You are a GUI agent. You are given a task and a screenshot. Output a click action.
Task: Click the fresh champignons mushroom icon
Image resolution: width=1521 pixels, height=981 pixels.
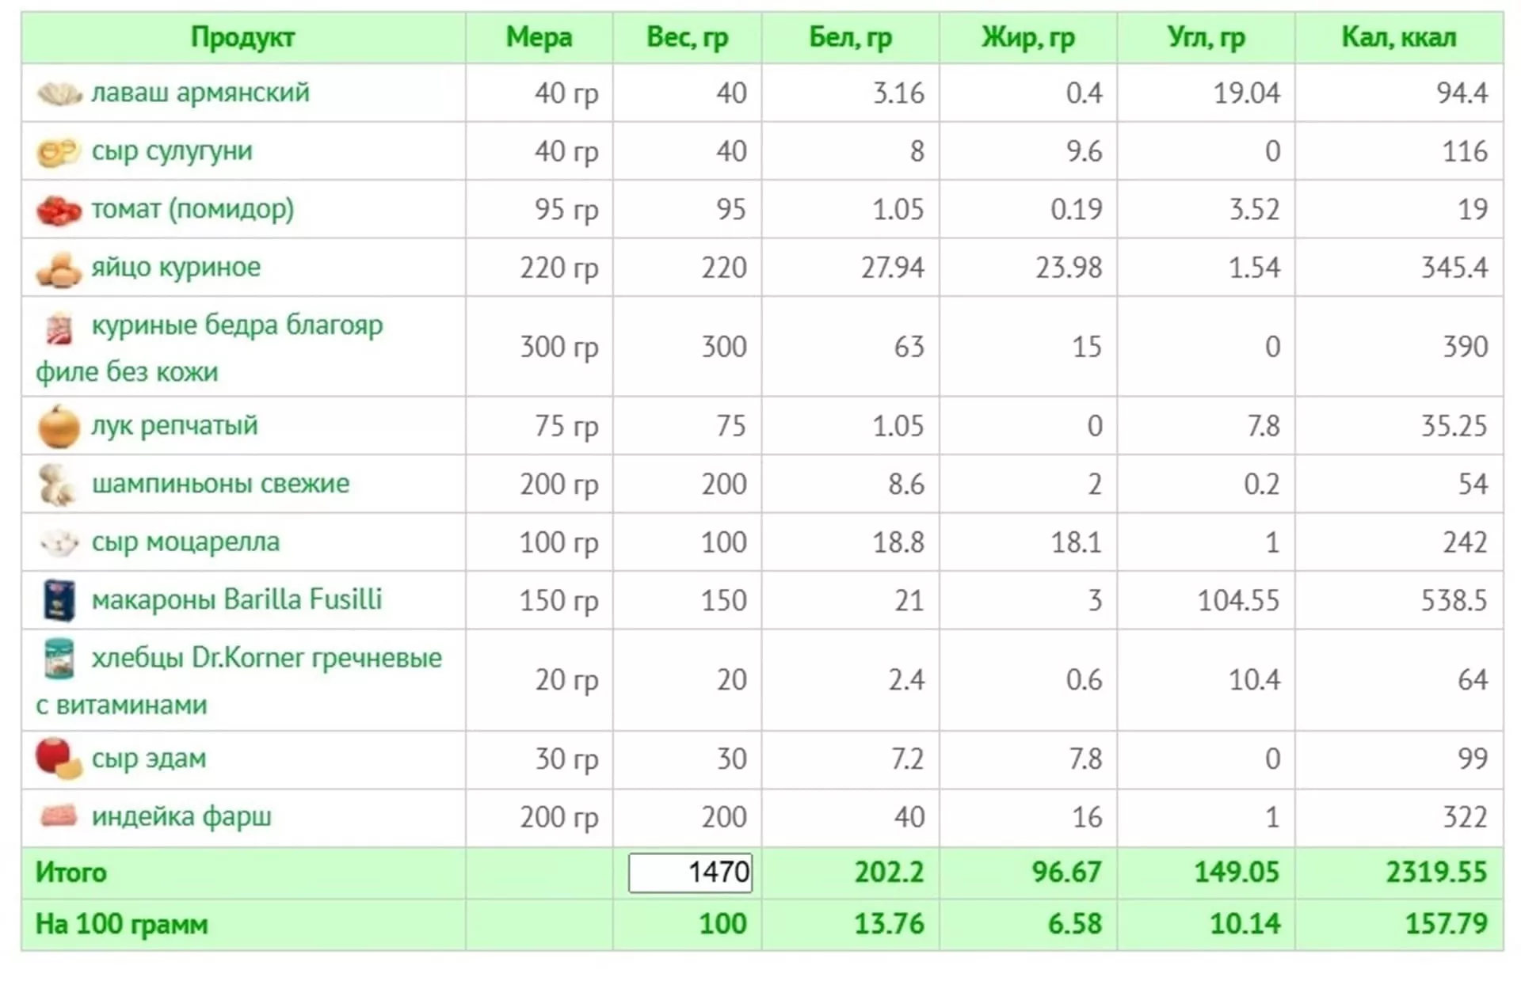coord(58,485)
